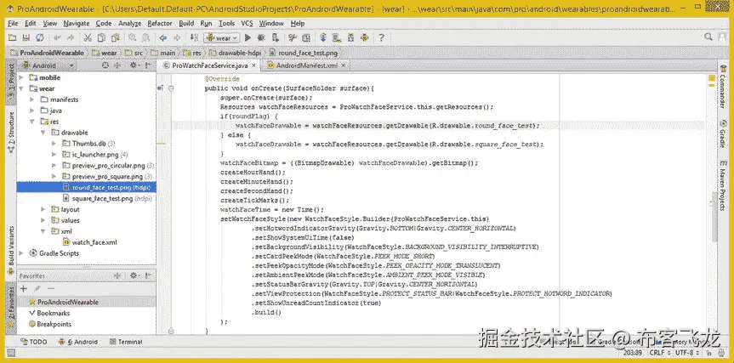Click the Save All toolbar icon
This screenshot has height=363, width=734.
(26, 38)
